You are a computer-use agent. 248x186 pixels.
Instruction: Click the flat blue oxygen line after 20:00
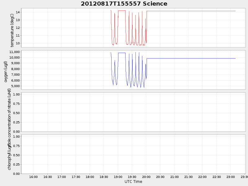(191, 59)
